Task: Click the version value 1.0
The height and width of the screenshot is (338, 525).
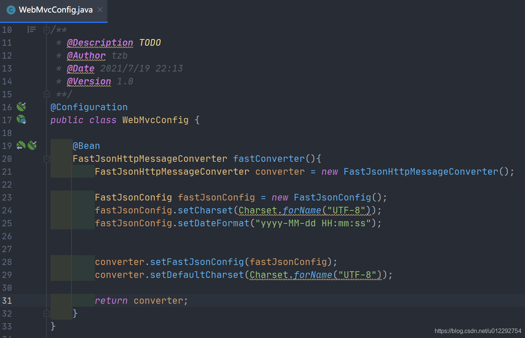Action: [x=125, y=81]
